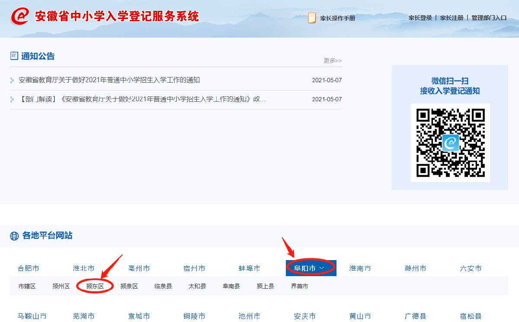Choose 市辖区 under 阜阳市
This screenshot has width=519, height=322.
click(27, 286)
